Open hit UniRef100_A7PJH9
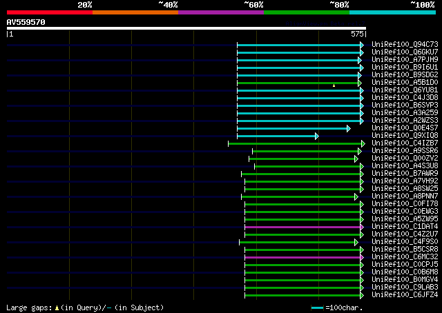442x313 pixels. (x=405, y=60)
